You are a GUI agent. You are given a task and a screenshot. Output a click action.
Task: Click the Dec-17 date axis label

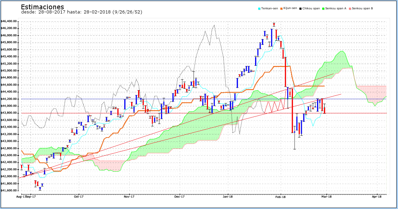coord(180,197)
